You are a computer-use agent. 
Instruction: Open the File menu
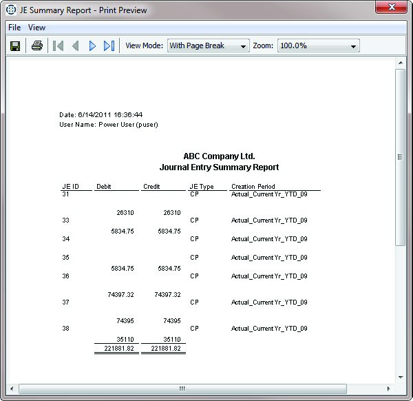(x=14, y=28)
